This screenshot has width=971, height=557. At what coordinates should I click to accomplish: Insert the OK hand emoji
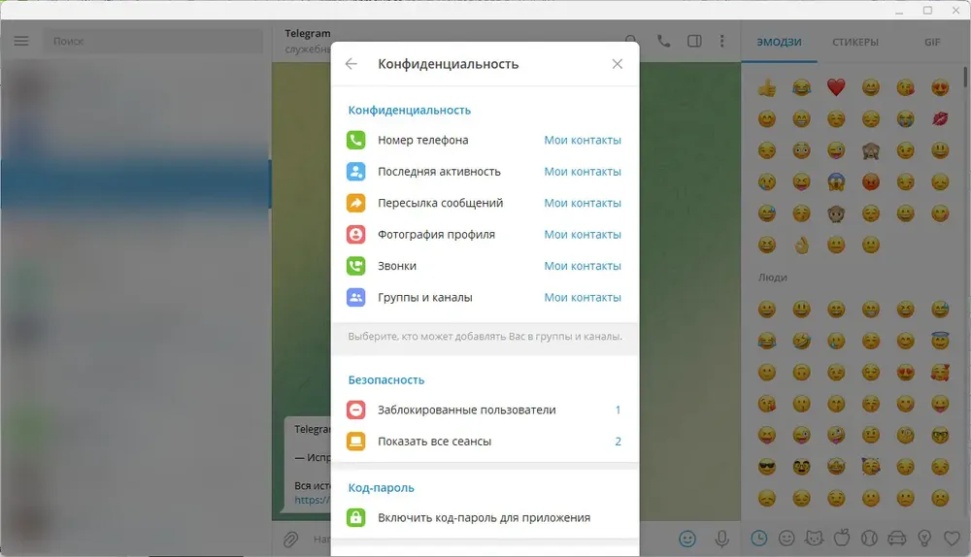pos(801,246)
